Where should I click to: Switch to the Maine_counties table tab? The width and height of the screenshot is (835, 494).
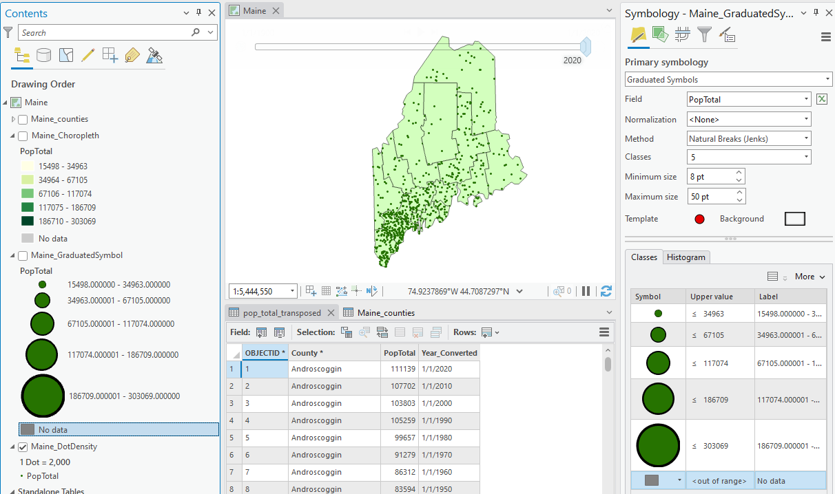point(385,312)
